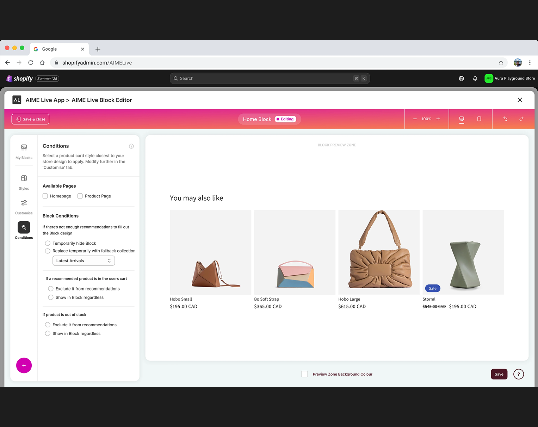Select the Conditions wrench icon
Viewport: 538px width, 427px height.
pyautogui.click(x=24, y=227)
